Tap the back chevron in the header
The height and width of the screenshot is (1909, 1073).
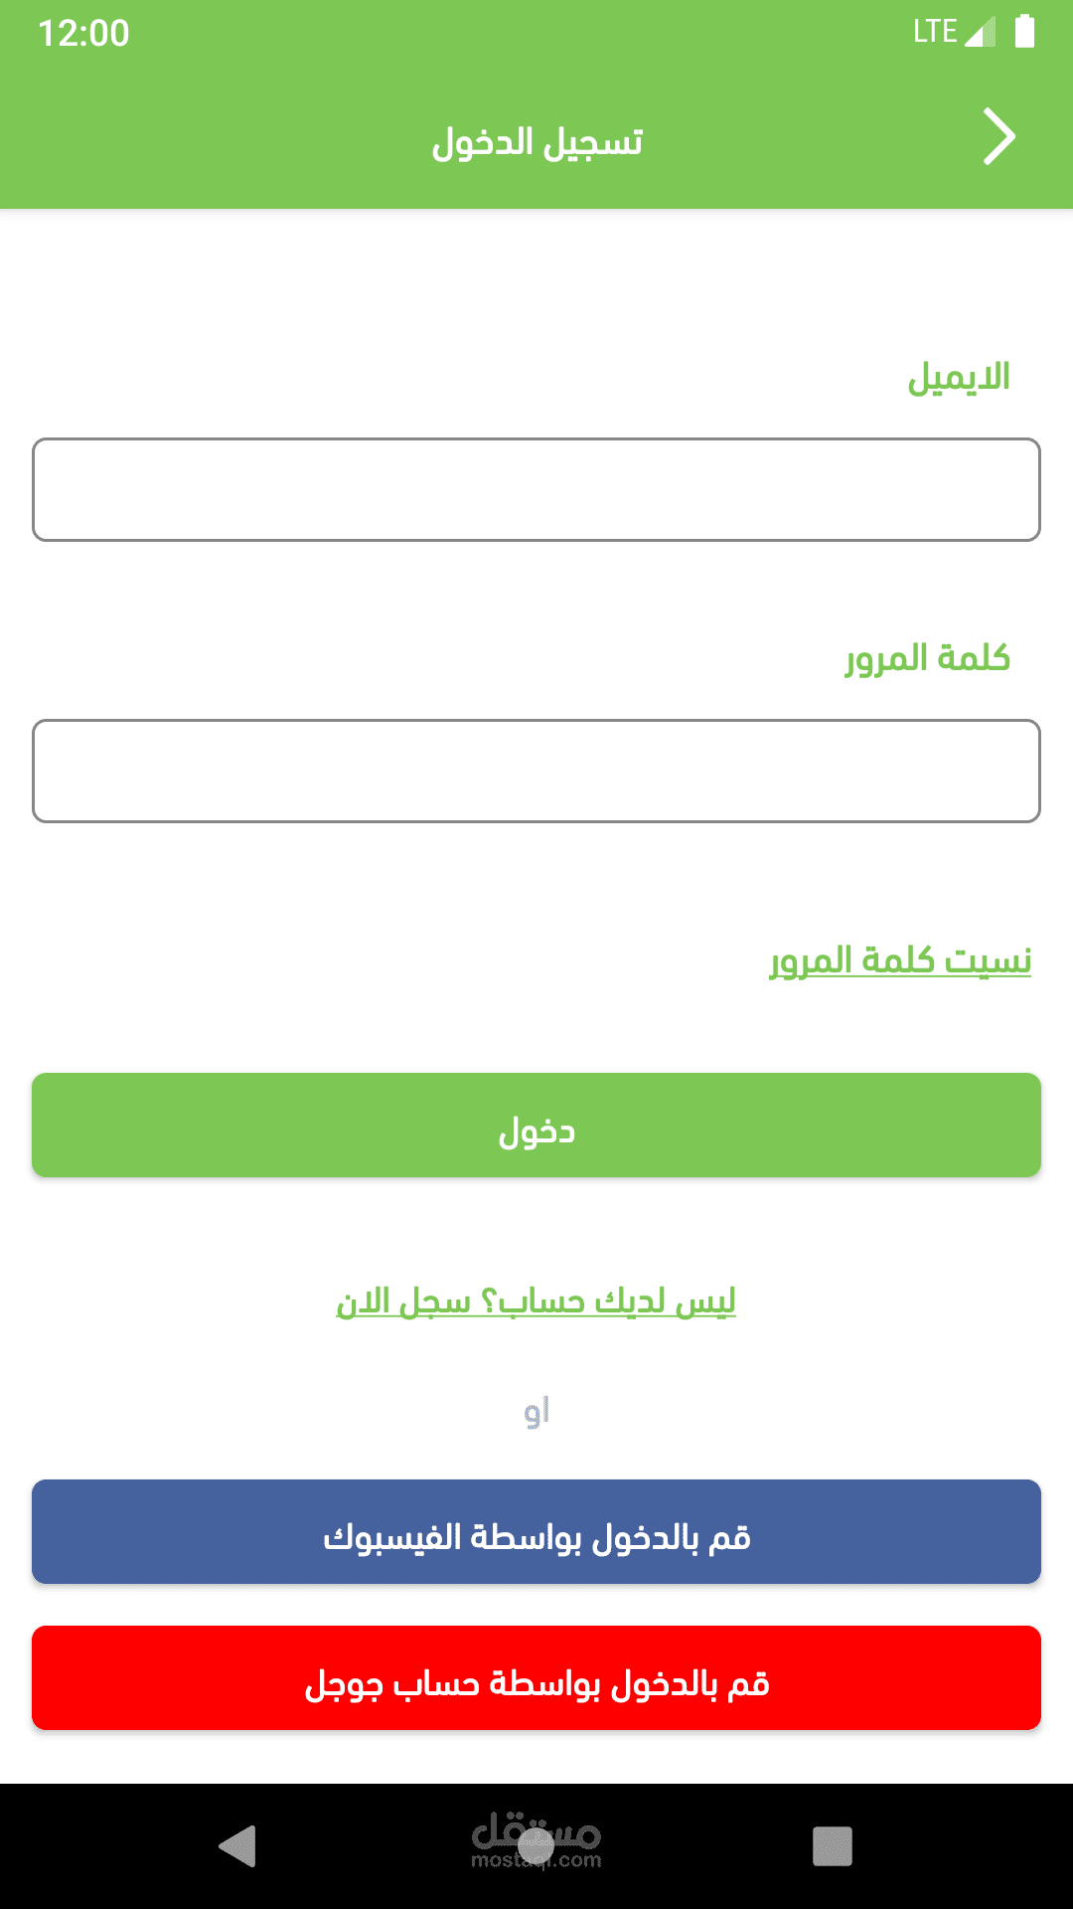point(999,137)
